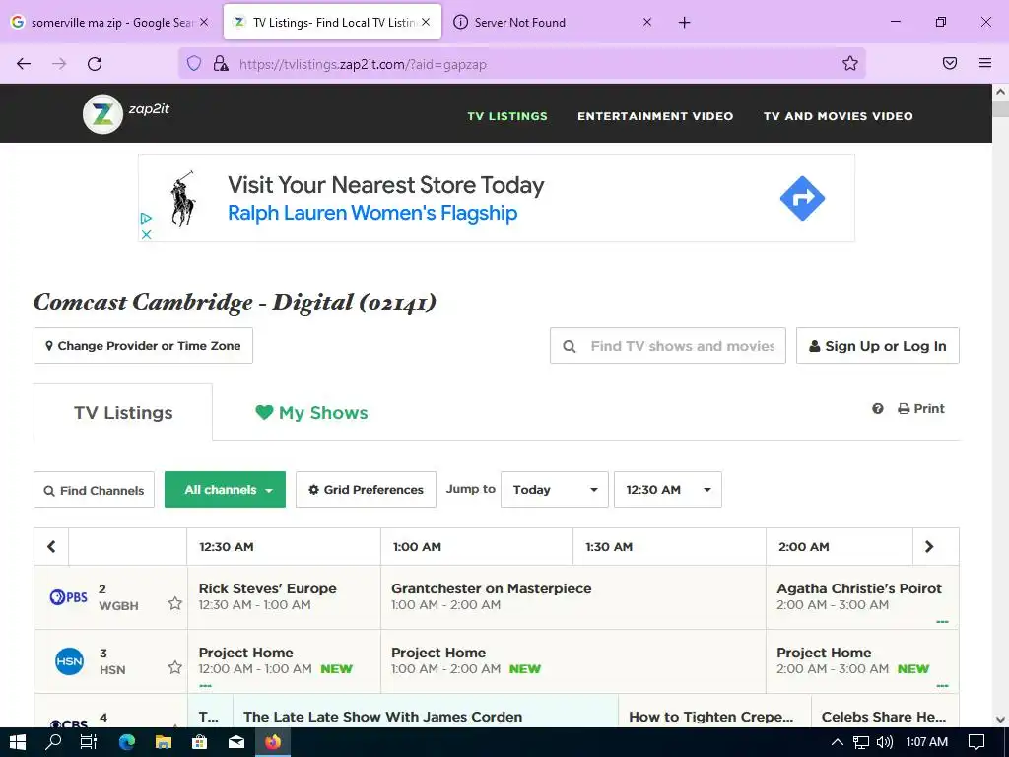
Task: Open TV AND MOVIES VIDEO nav item
Action: click(838, 116)
